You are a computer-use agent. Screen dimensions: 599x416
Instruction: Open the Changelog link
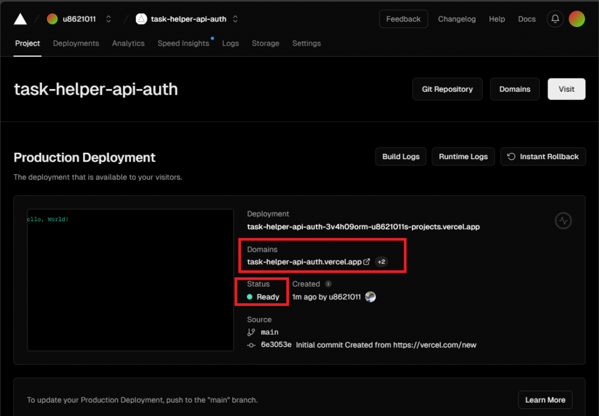click(x=456, y=19)
